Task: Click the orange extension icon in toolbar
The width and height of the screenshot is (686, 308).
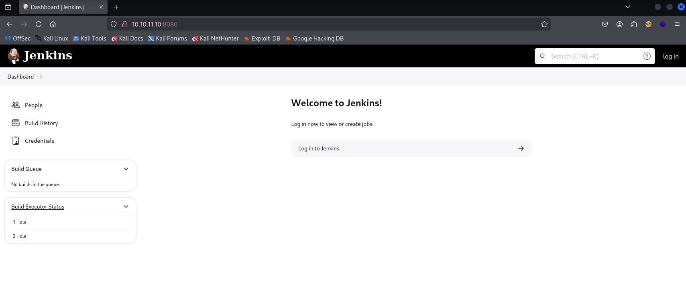Action: (648, 24)
